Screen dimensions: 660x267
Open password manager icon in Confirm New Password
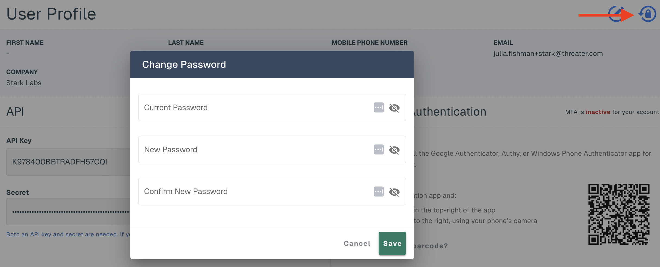[x=379, y=192]
